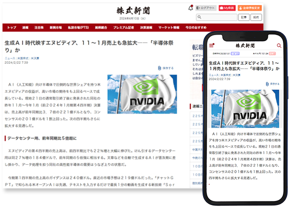Open the NVIDIA flag image on desktop article
This screenshot has height=211, width=296.
(x=142, y=94)
